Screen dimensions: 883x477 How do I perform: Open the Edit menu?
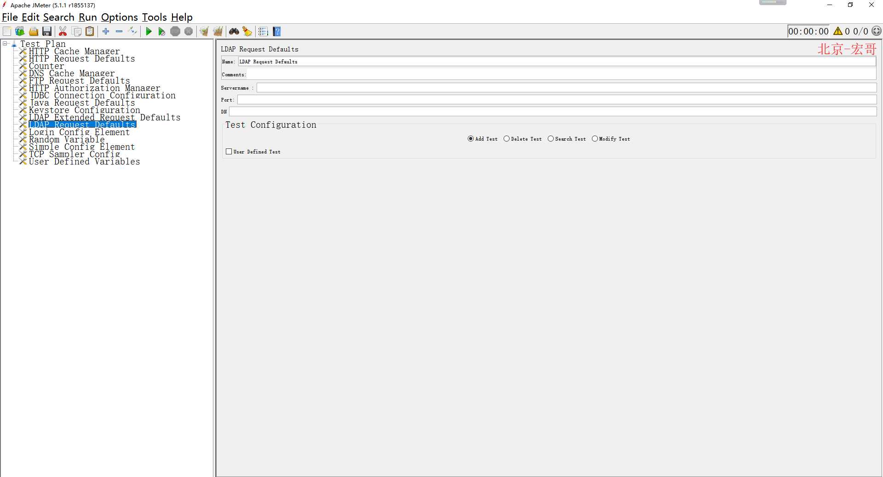(30, 17)
